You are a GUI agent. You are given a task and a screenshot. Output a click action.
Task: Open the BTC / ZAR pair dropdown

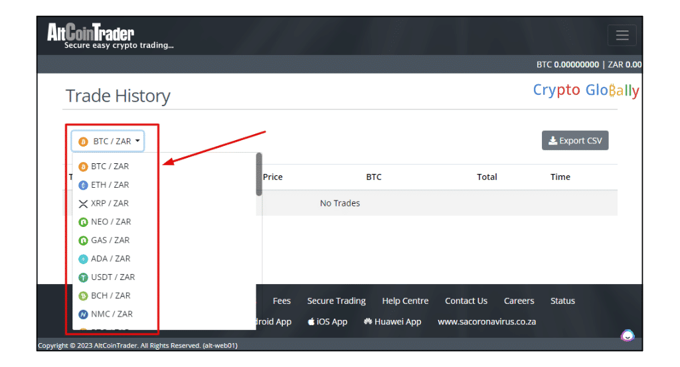[108, 141]
